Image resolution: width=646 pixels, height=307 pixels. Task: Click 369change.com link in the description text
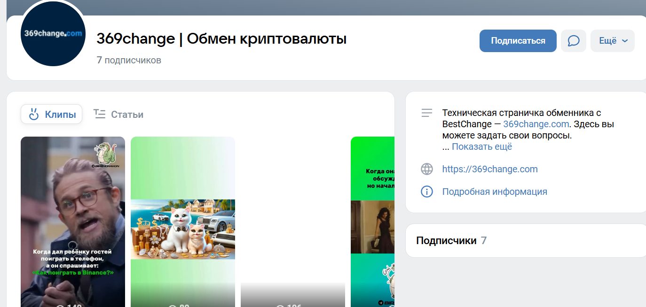pos(536,124)
